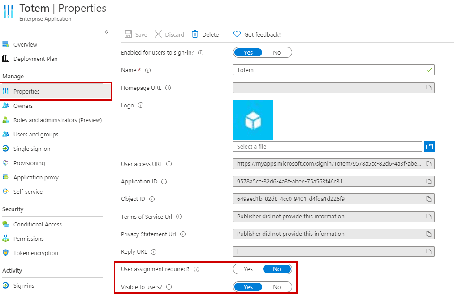The height and width of the screenshot is (294, 454).
Task: Click the Provisioning icon
Action: [5, 163]
